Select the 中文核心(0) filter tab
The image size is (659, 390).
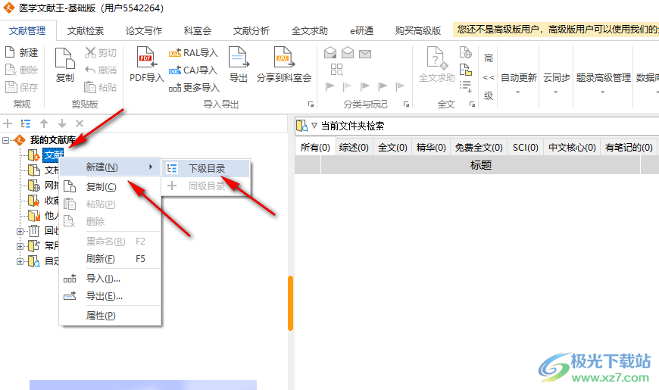click(572, 148)
